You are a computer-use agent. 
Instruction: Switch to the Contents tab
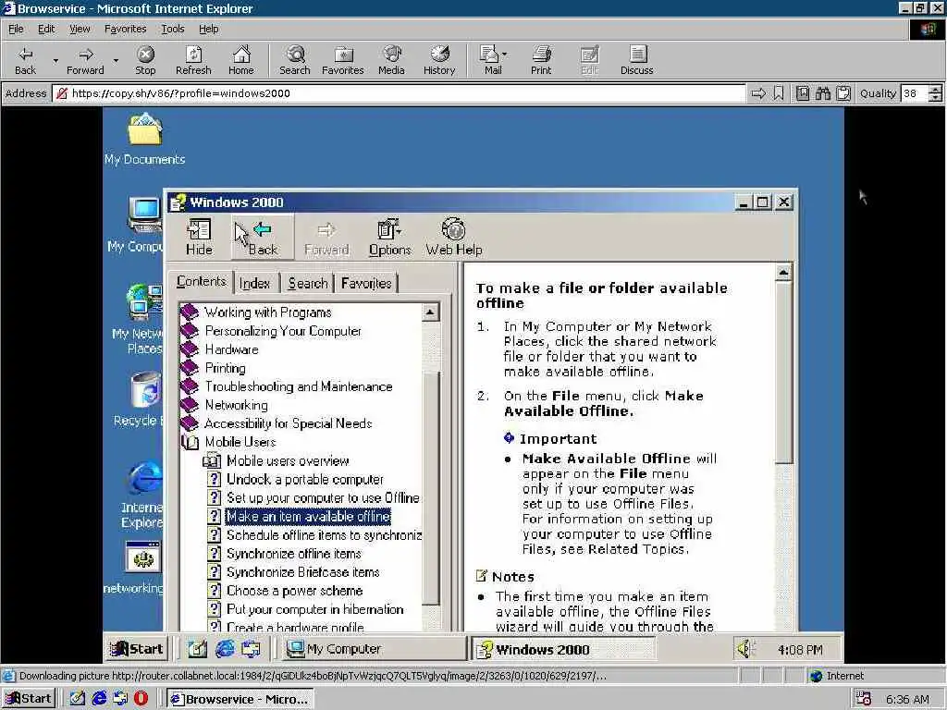click(201, 281)
